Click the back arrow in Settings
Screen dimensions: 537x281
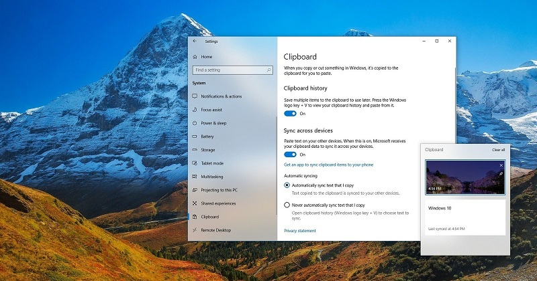point(195,41)
